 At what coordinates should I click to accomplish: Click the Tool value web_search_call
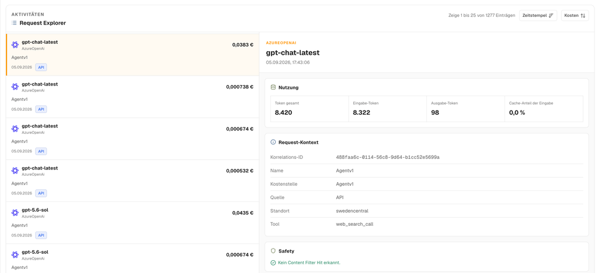354,224
